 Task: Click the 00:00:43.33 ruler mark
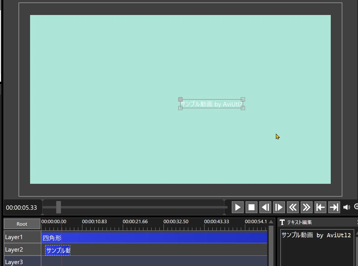[216, 221]
